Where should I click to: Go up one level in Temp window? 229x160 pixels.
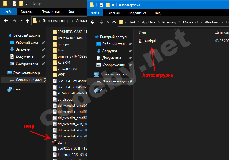coord(28,21)
